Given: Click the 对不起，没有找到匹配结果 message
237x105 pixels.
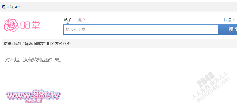Looking at the screenshot, I should tap(34, 60).
